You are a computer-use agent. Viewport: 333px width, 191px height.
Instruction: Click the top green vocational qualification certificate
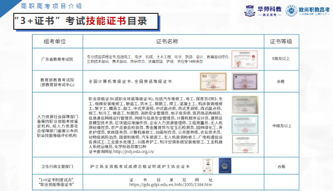245,105
